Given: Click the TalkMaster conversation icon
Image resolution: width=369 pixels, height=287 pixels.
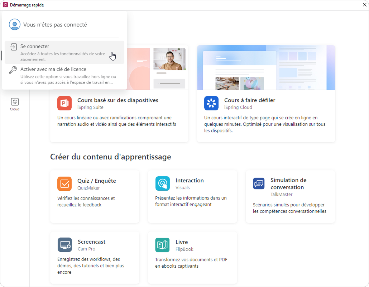Looking at the screenshot, I should click(259, 183).
